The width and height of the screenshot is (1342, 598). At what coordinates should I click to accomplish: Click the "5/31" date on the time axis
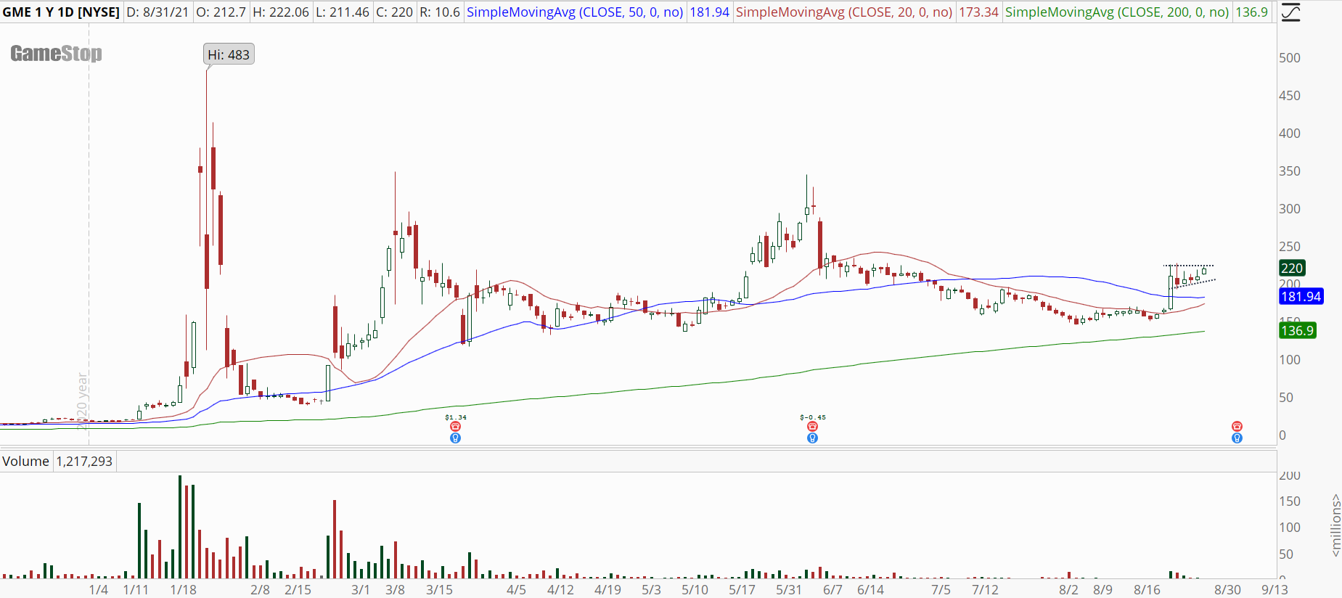(789, 590)
